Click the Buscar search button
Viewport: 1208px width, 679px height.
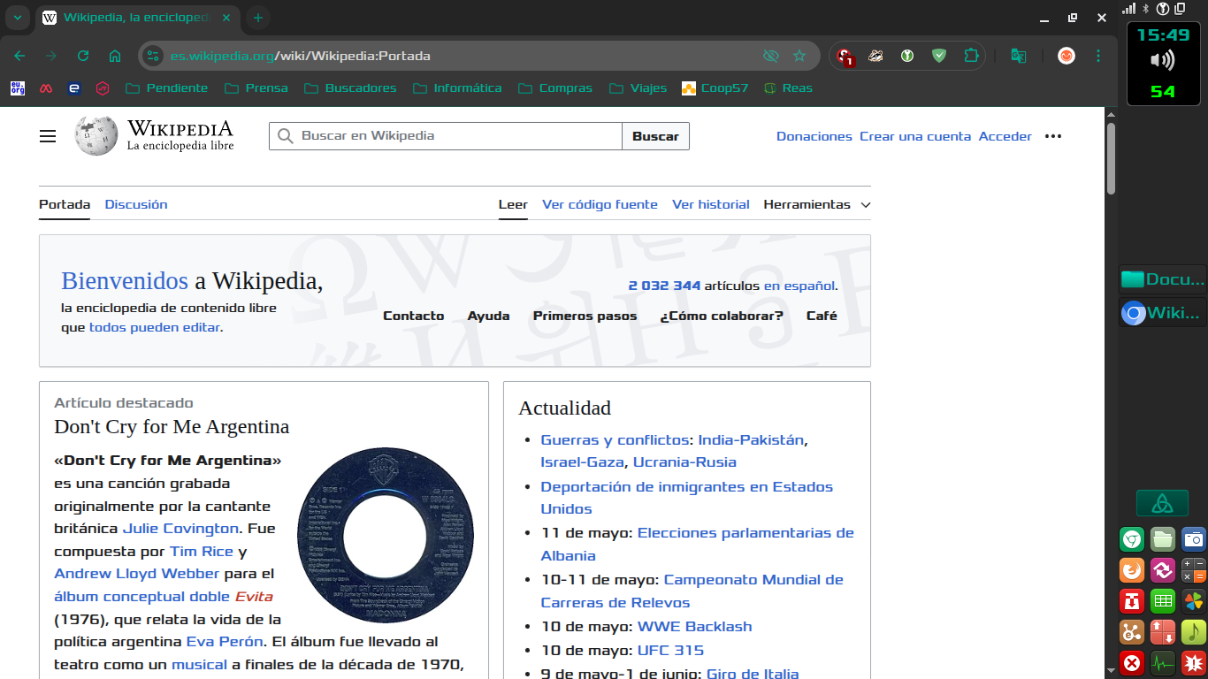pyautogui.click(x=655, y=136)
